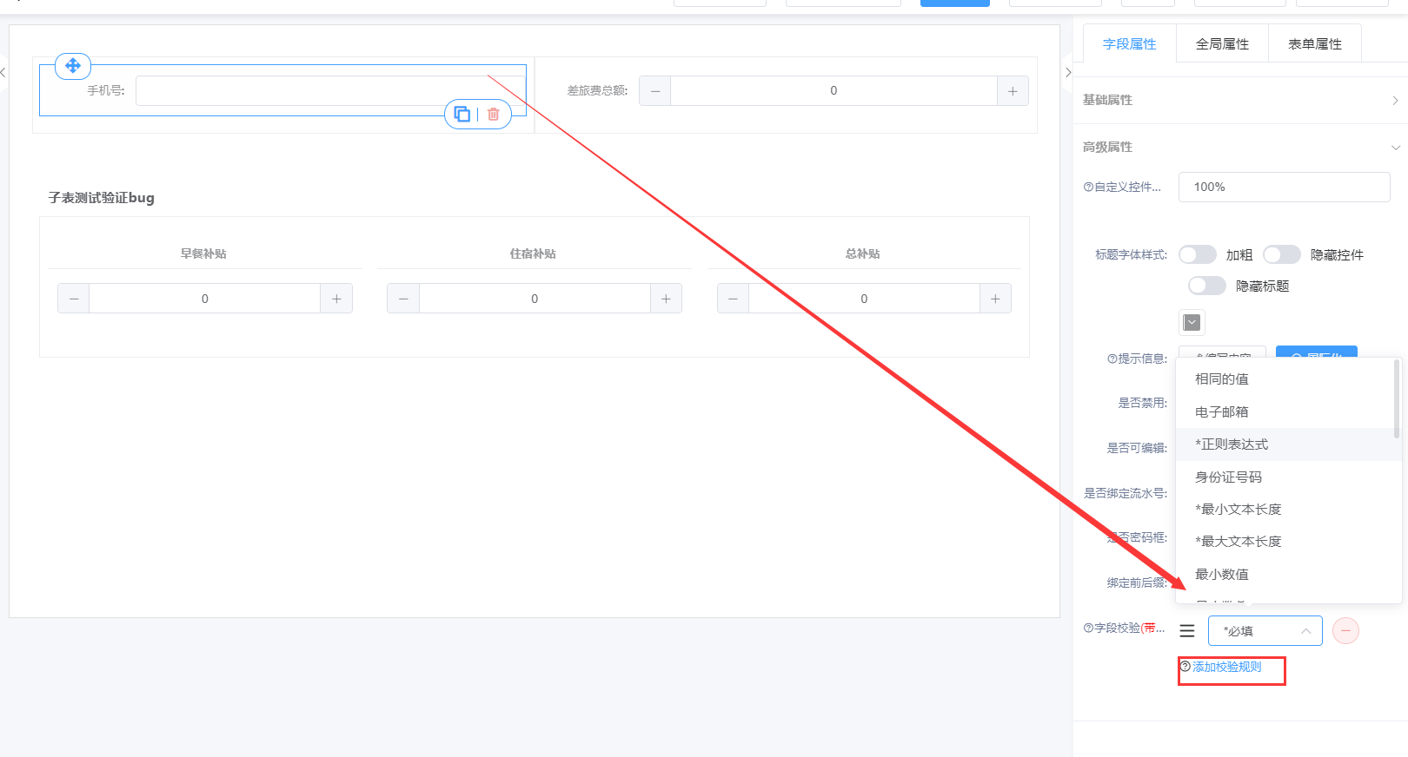Switch to the 字段属性 tab
Image resolution: width=1408 pixels, height=757 pixels.
click(1130, 44)
